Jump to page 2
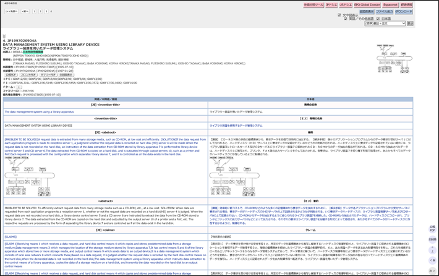This screenshot has height=276, width=439. [x=40, y=12]
